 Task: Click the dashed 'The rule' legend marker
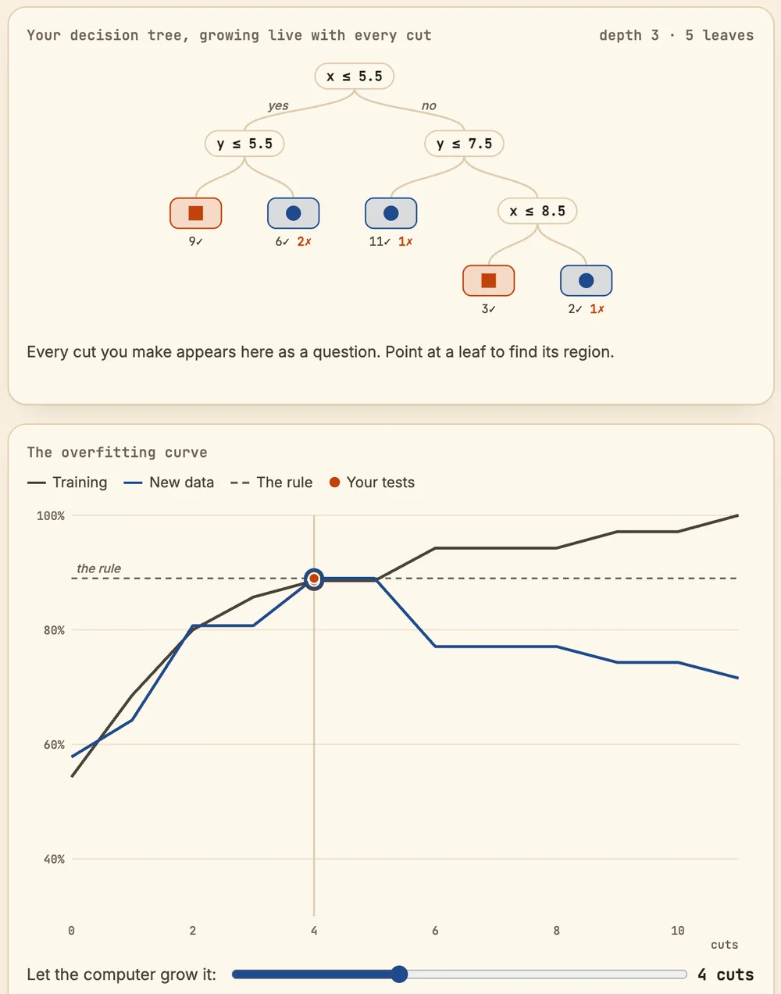coord(240,483)
